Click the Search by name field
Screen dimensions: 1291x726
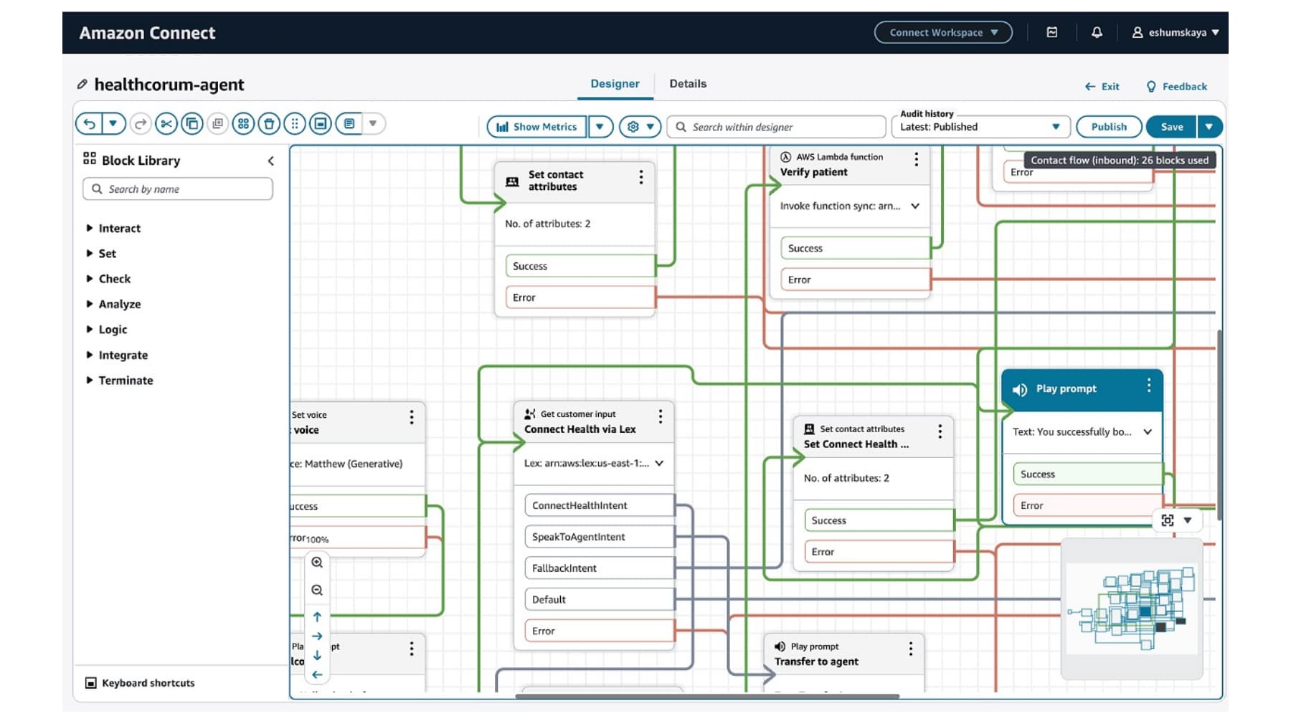pos(178,189)
